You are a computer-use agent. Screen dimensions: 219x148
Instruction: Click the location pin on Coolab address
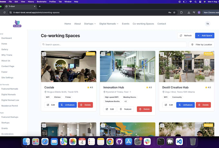45,92
